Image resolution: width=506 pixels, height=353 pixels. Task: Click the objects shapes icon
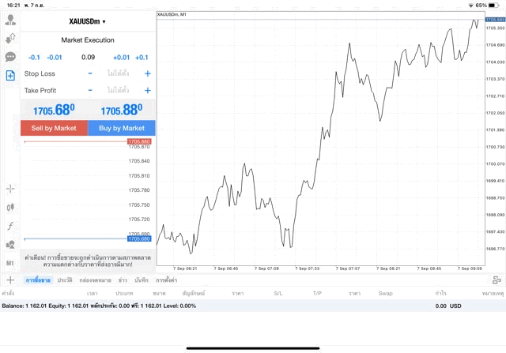(x=10, y=244)
